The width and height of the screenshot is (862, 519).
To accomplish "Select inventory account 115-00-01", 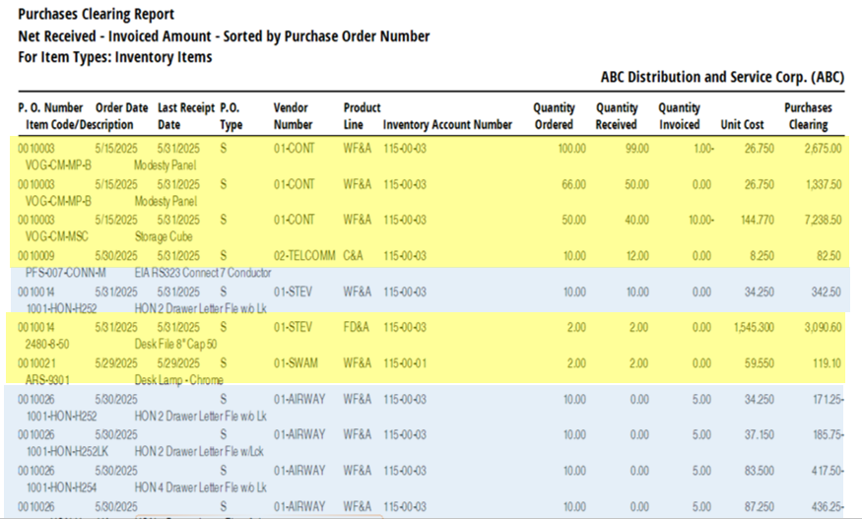I will tap(404, 362).
